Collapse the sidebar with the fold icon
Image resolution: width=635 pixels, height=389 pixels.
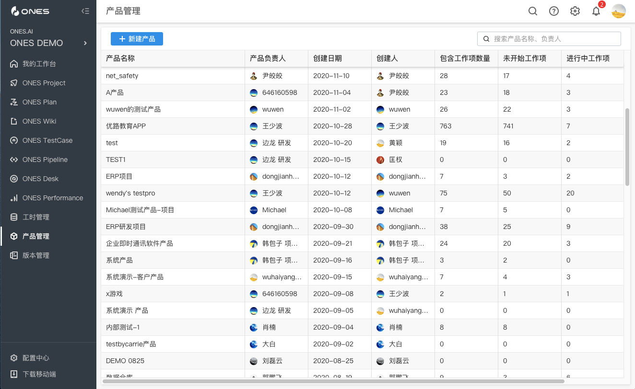[85, 11]
